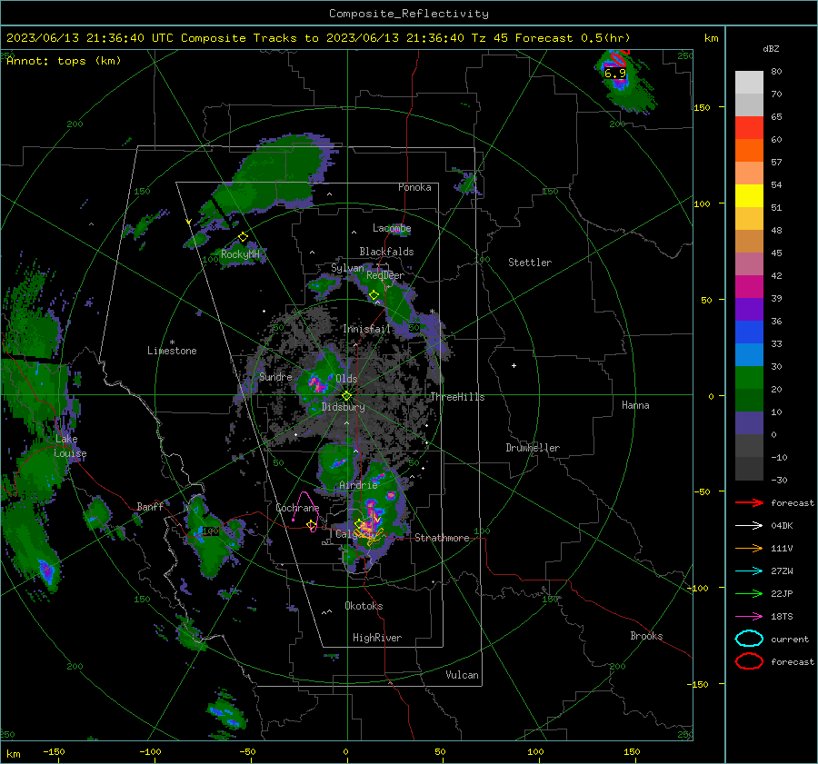The width and height of the screenshot is (818, 764).
Task: Click the red forecast arrow in the legend
Action: coord(749,502)
